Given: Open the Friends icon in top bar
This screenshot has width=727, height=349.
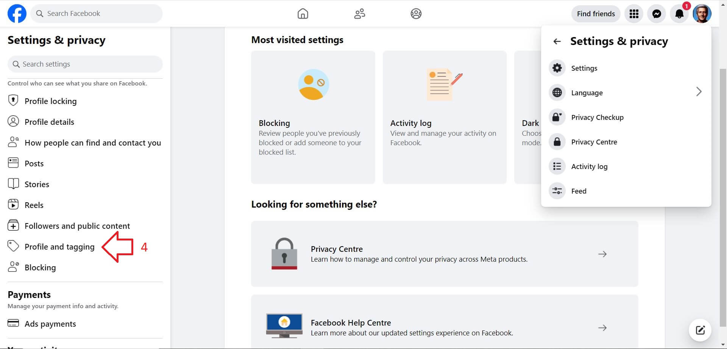Looking at the screenshot, I should pos(359,14).
